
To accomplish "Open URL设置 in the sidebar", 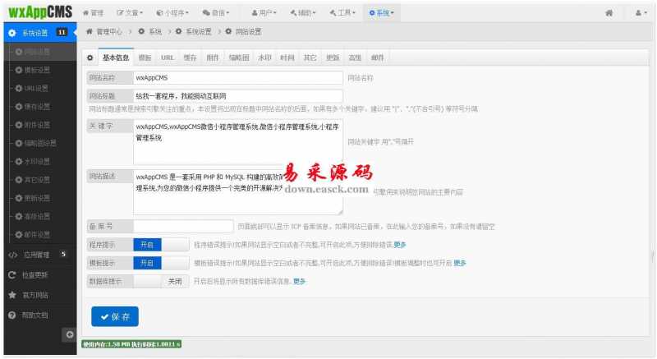I will [x=36, y=89].
